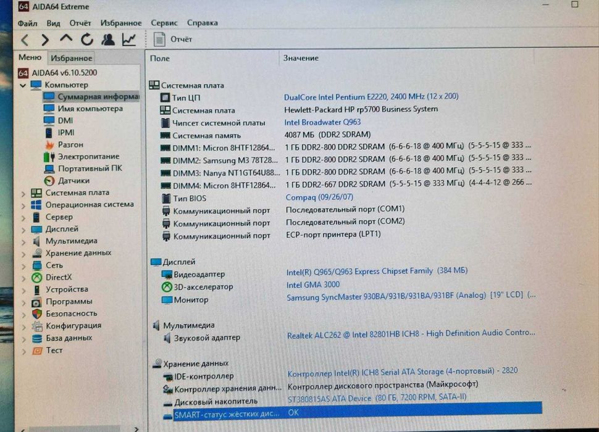Viewport: 599px width, 432px height.
Task: Open the graph chart toolbar icon
Action: point(129,39)
